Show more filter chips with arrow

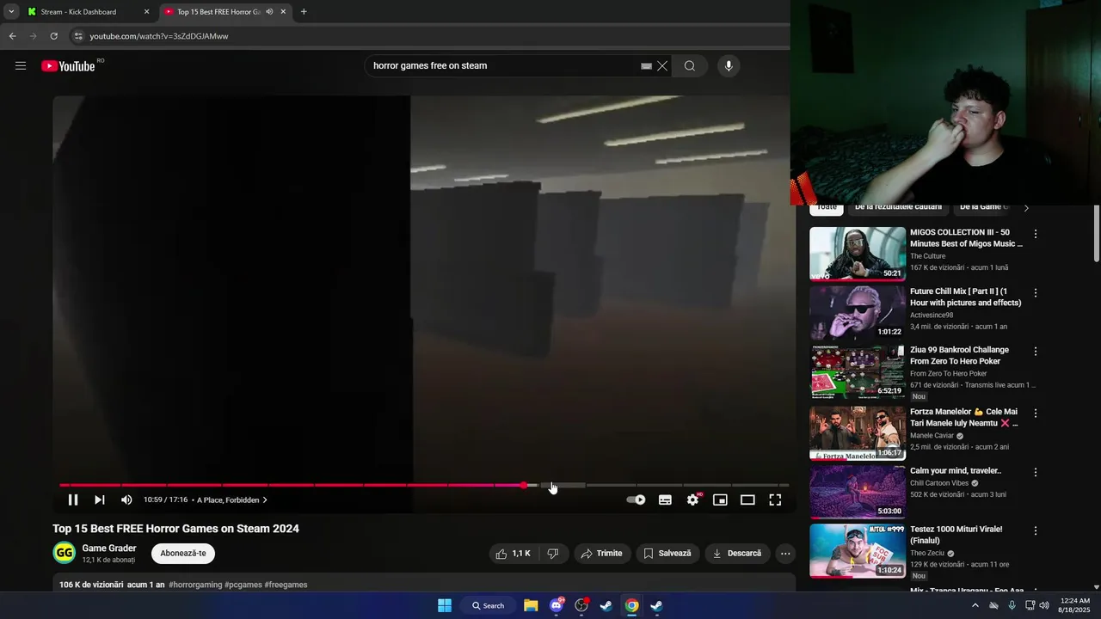1025,207
